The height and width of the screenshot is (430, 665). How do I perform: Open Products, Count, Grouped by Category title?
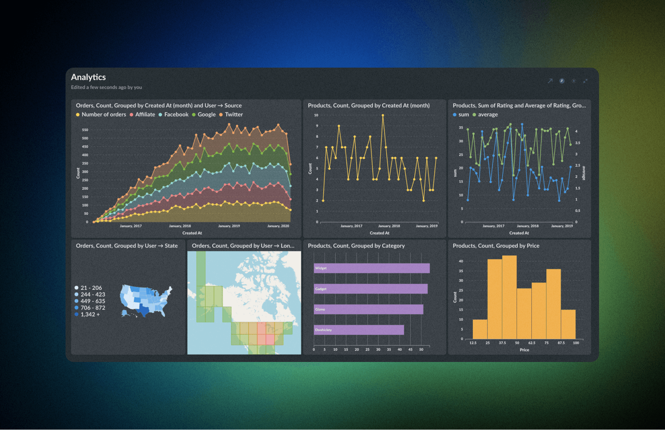pyautogui.click(x=356, y=246)
